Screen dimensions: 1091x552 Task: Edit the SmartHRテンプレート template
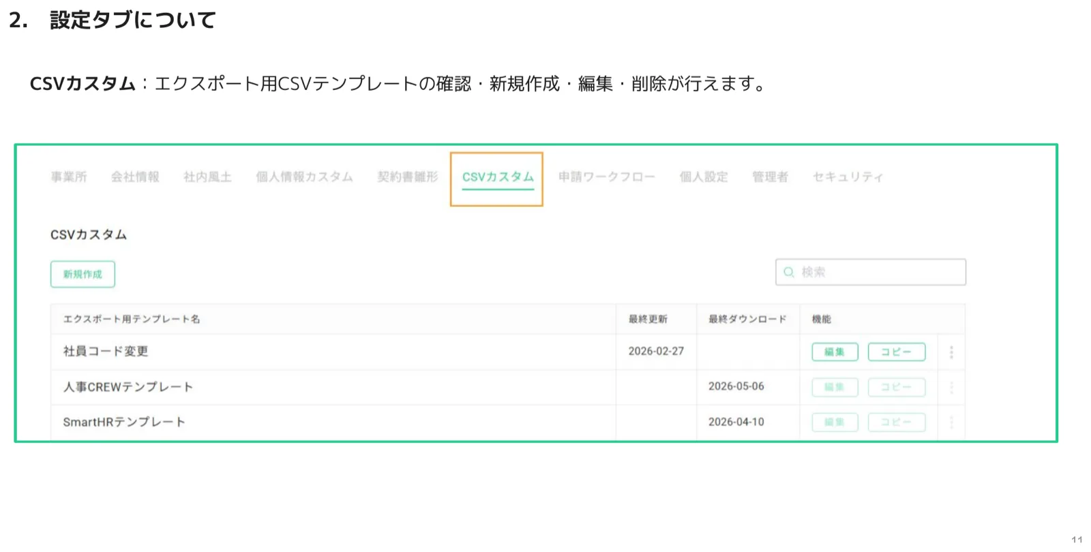tap(835, 423)
